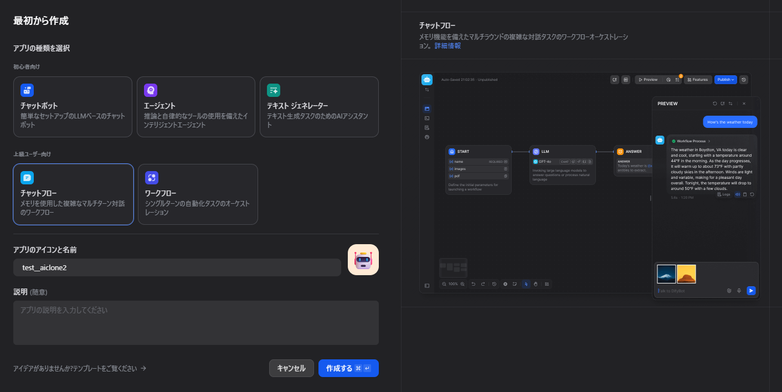Click the mountain image thumbnail in the chat

coord(666,273)
